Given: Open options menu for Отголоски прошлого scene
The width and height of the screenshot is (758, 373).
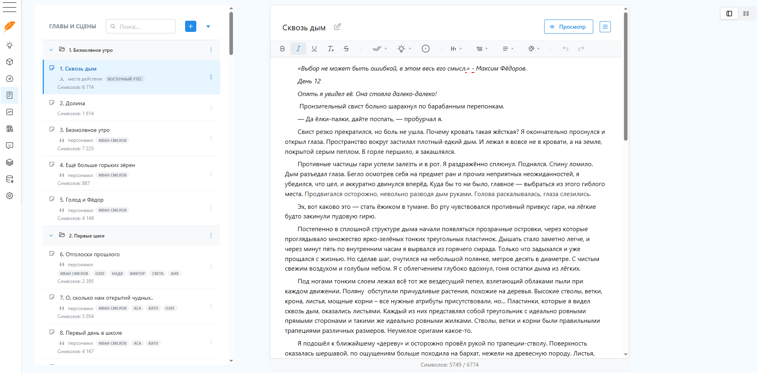Looking at the screenshot, I should [x=211, y=267].
